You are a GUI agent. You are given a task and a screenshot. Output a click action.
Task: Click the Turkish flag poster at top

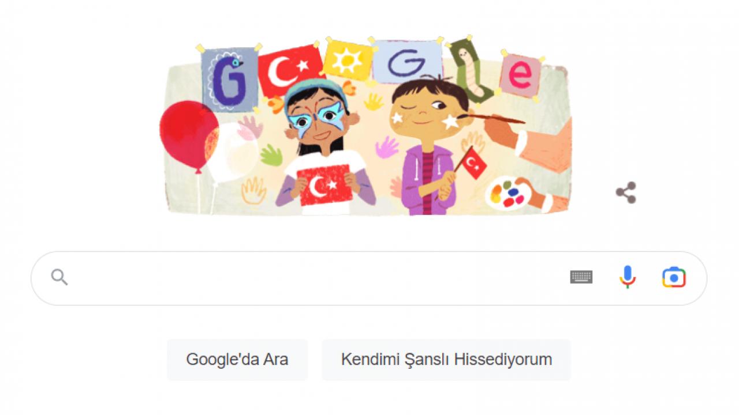(x=290, y=71)
